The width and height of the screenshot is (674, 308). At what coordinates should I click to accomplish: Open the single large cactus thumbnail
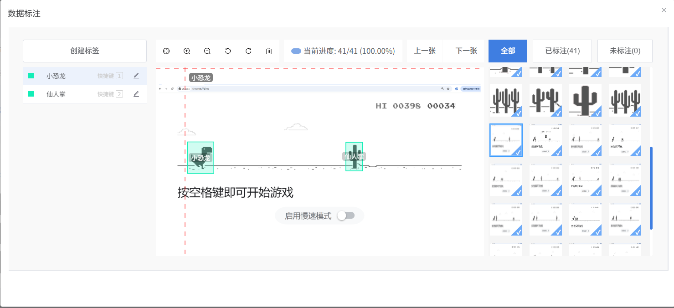tap(585, 100)
